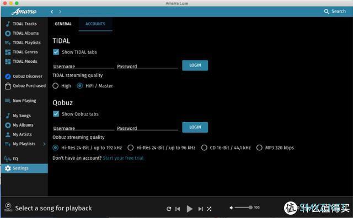The width and height of the screenshot is (353, 218).
Task: Open TIDAL Tracks music note icon
Action: (x=8, y=24)
